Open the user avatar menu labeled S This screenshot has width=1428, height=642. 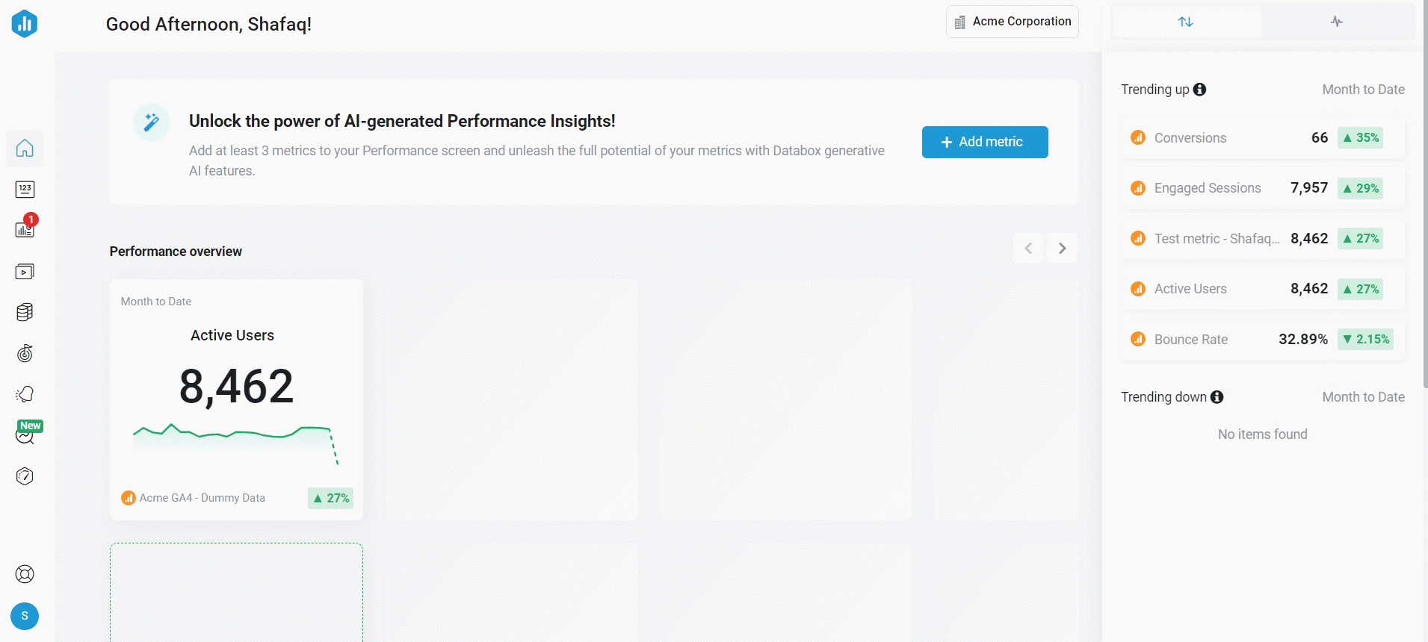(x=25, y=616)
